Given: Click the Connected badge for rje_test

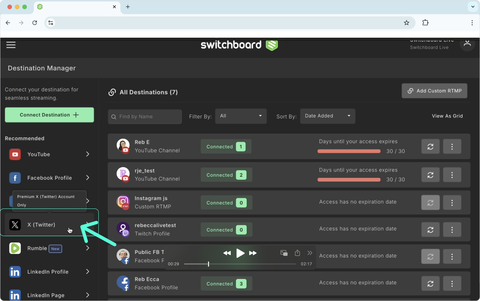Looking at the screenshot, I should point(226,175).
